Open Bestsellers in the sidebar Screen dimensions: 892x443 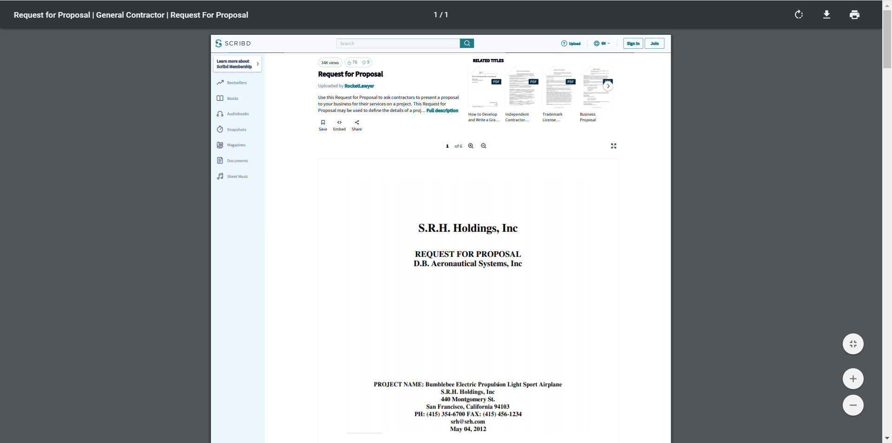coord(232,83)
